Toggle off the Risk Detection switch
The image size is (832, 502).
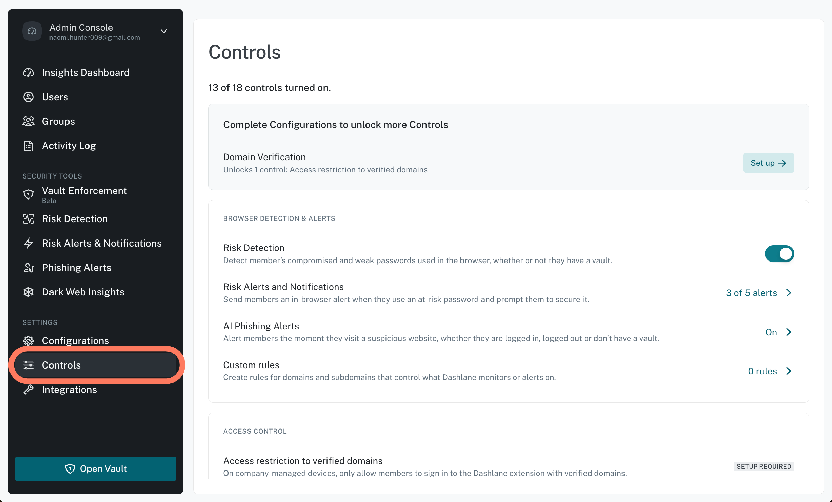click(x=779, y=254)
